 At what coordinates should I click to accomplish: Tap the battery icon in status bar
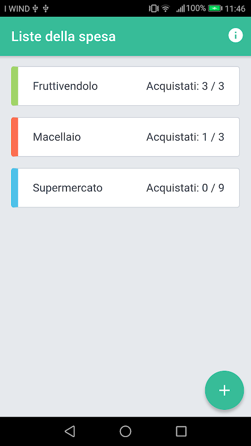coord(215,8)
